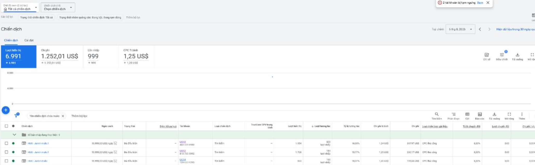The width and height of the screenshot is (535, 165).
Task: Open the Tất cả chiến dịch view dropdown
Action: (x=20, y=7)
